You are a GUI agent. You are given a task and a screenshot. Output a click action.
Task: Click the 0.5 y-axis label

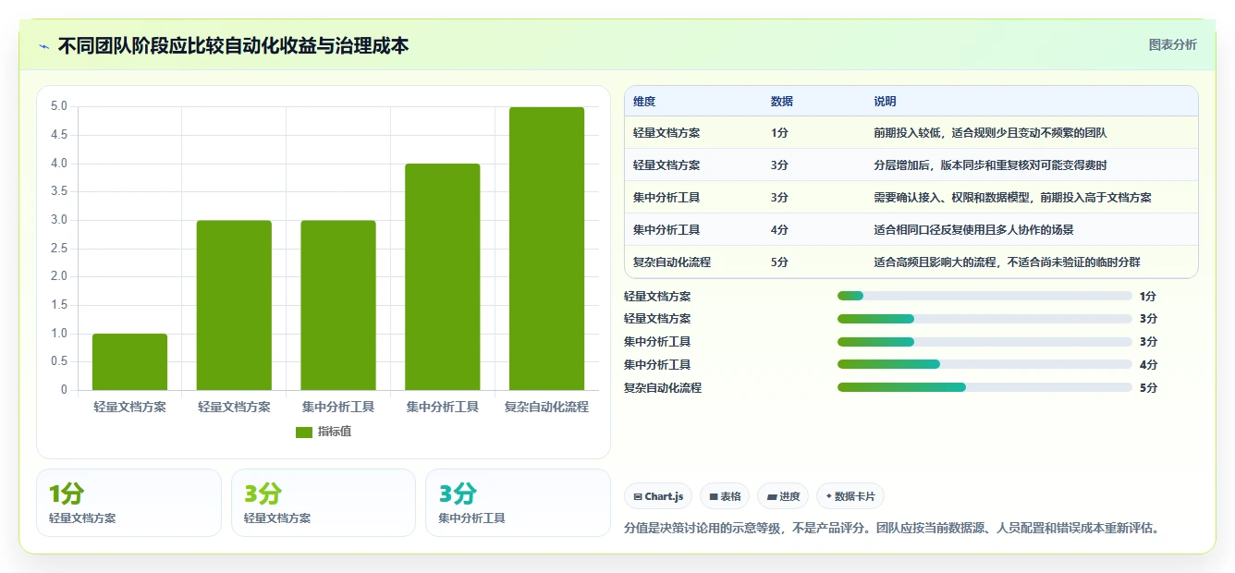[x=59, y=361]
